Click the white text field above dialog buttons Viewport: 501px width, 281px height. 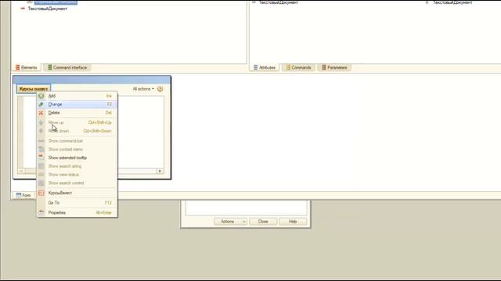coord(246,208)
